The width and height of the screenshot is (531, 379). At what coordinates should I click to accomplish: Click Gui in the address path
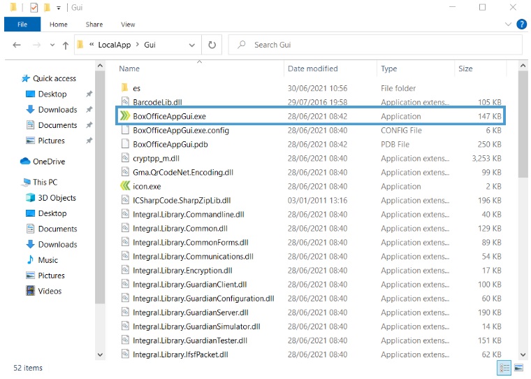(150, 45)
